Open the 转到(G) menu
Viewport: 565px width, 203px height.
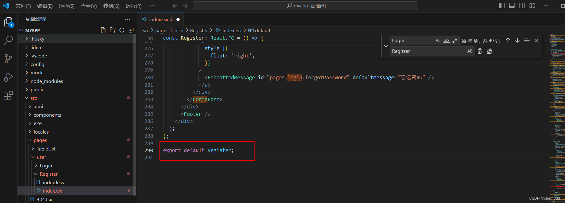tap(111, 6)
